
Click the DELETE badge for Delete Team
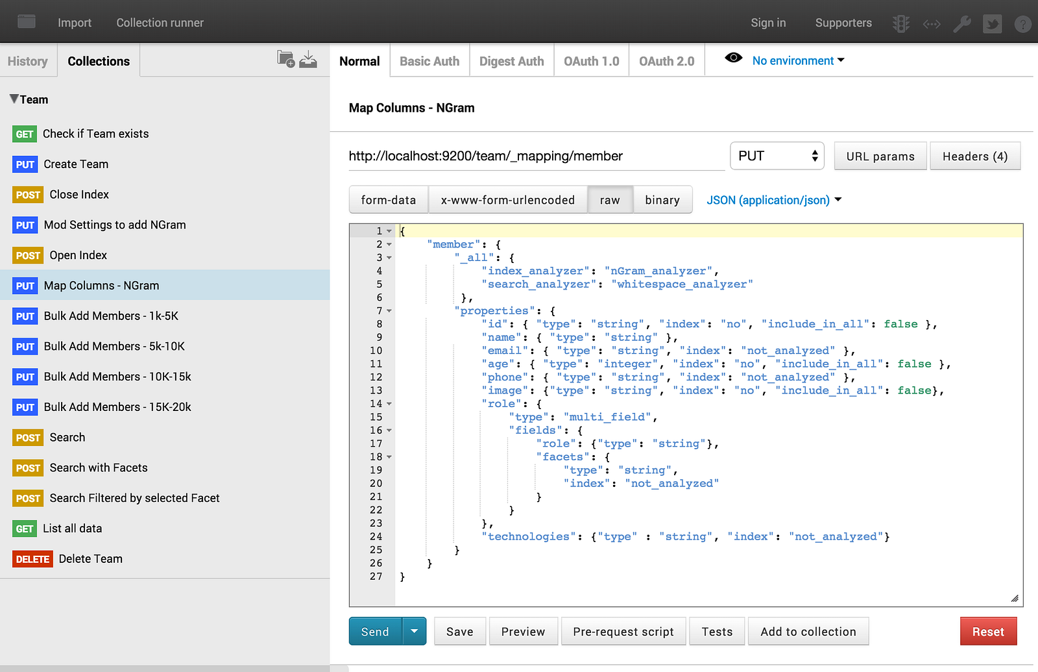32,559
